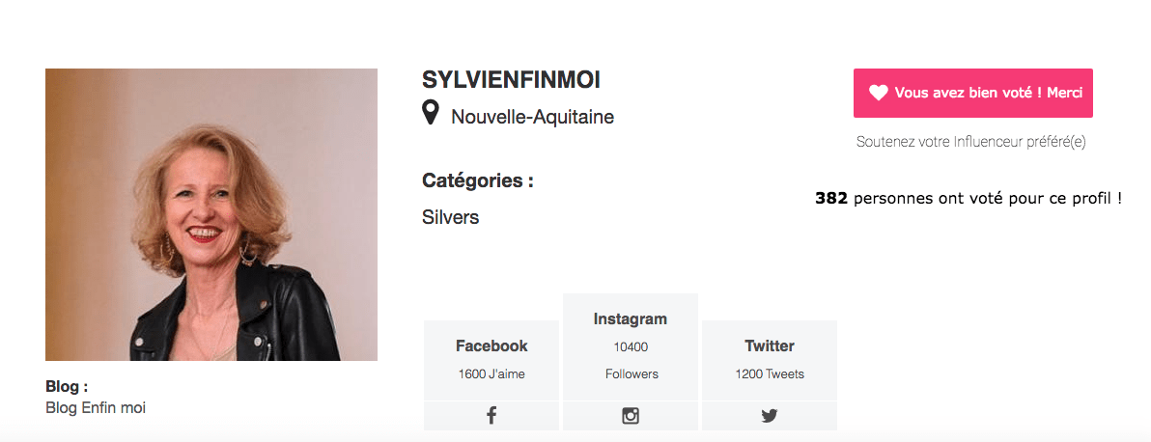Click the Twitter bird icon

(x=769, y=416)
